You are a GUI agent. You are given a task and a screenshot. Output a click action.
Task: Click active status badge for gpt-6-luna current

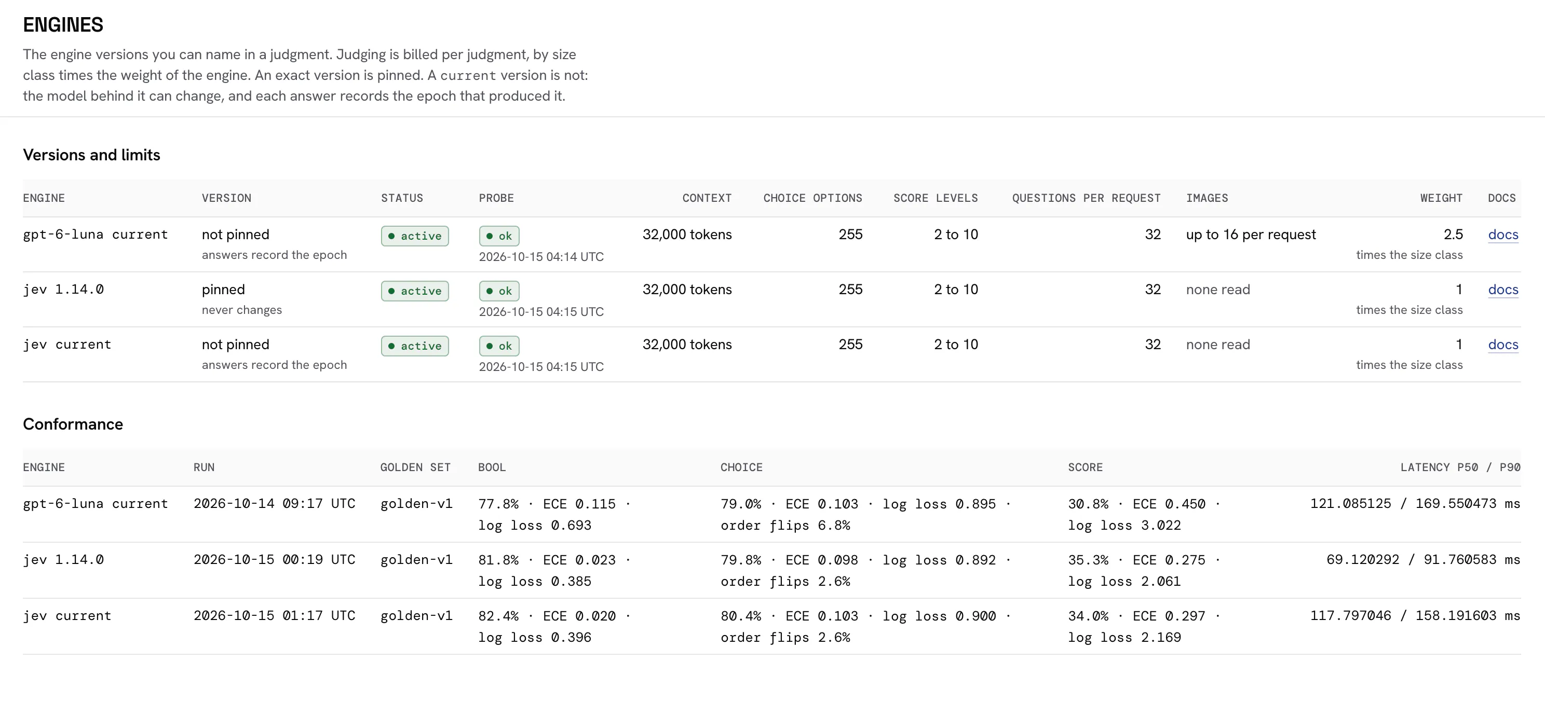coord(415,236)
